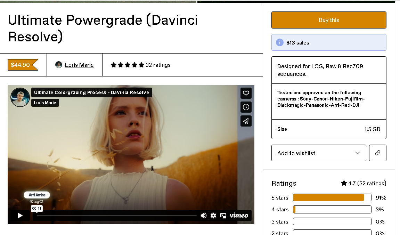Expand the Add to wishlist dropdown
400x235 pixels.
tap(319, 153)
